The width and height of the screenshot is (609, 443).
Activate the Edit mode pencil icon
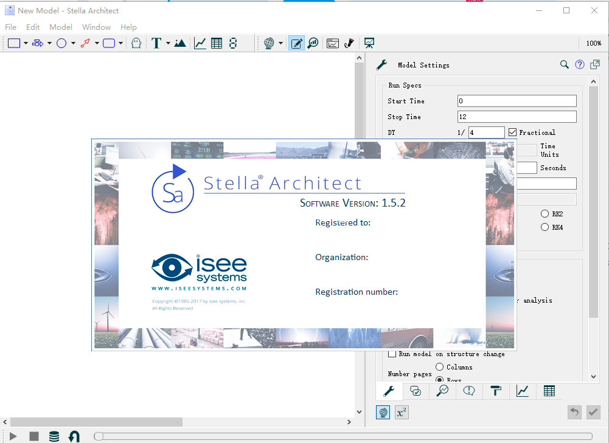[x=297, y=43]
